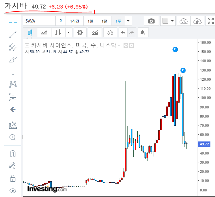Select candlestick chart style
This screenshot has height=197, width=215.
(x=30, y=32)
